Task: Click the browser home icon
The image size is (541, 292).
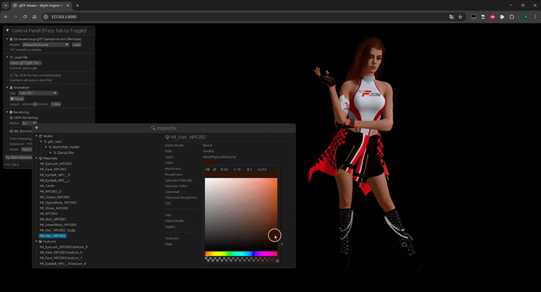Action: click(34, 17)
